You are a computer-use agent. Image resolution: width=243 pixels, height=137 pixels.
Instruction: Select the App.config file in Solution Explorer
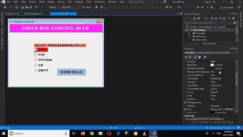(x=201, y=40)
